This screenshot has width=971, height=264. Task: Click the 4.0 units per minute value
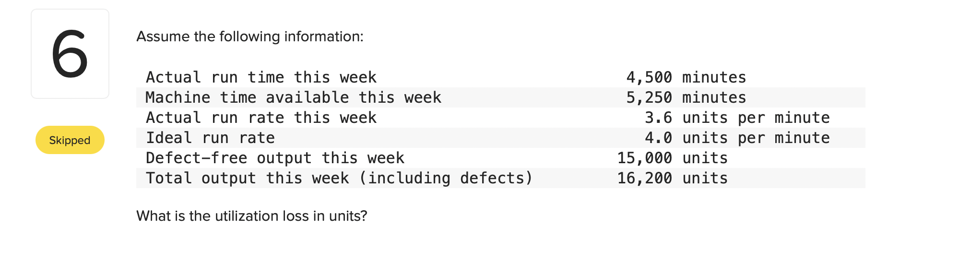click(x=737, y=138)
